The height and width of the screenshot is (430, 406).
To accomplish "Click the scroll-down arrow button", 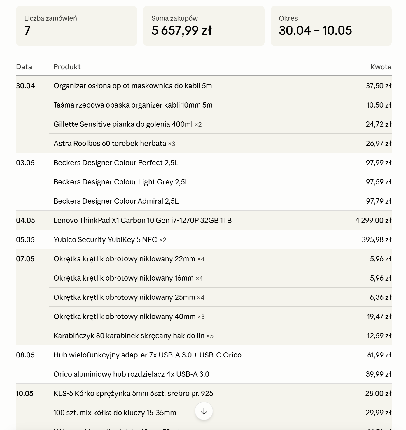I will point(204,411).
